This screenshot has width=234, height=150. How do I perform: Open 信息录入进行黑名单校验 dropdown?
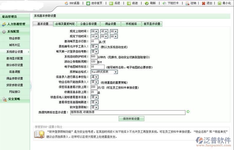pyautogui.click(x=95, y=77)
